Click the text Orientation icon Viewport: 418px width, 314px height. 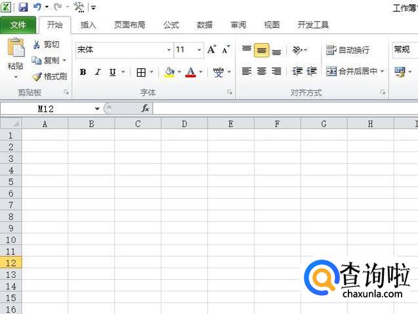pos(297,50)
